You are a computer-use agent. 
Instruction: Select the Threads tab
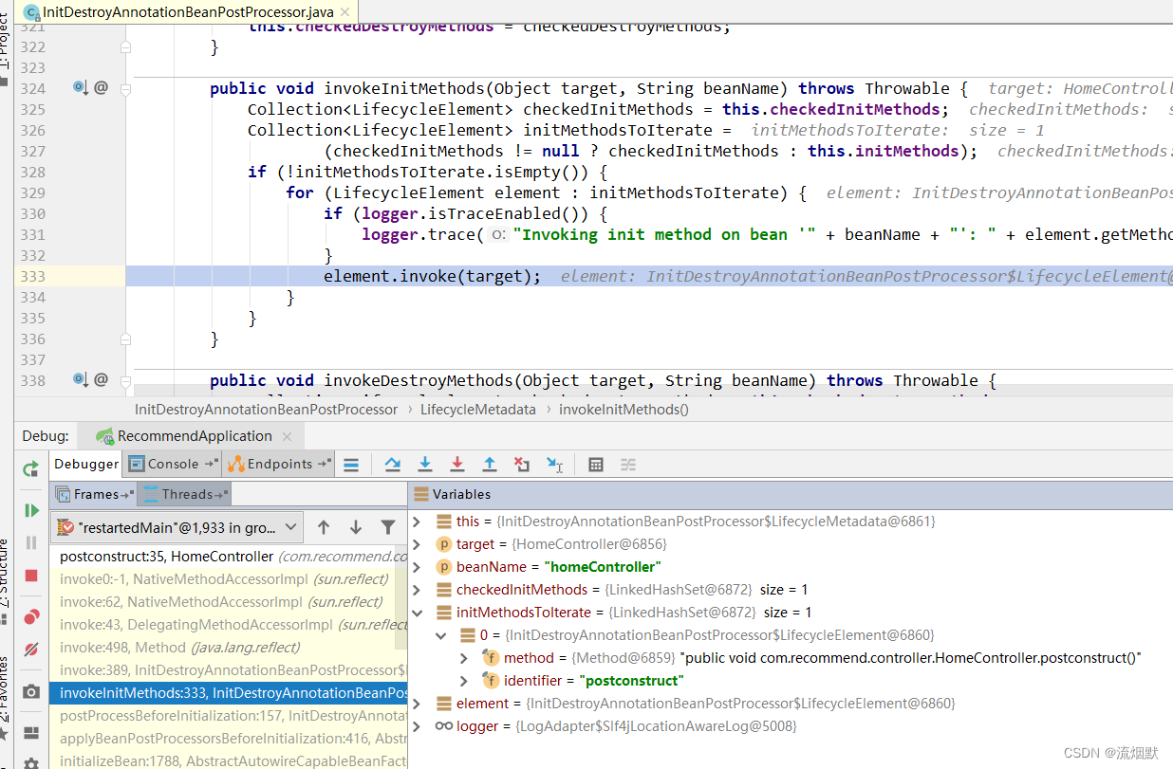tap(185, 494)
